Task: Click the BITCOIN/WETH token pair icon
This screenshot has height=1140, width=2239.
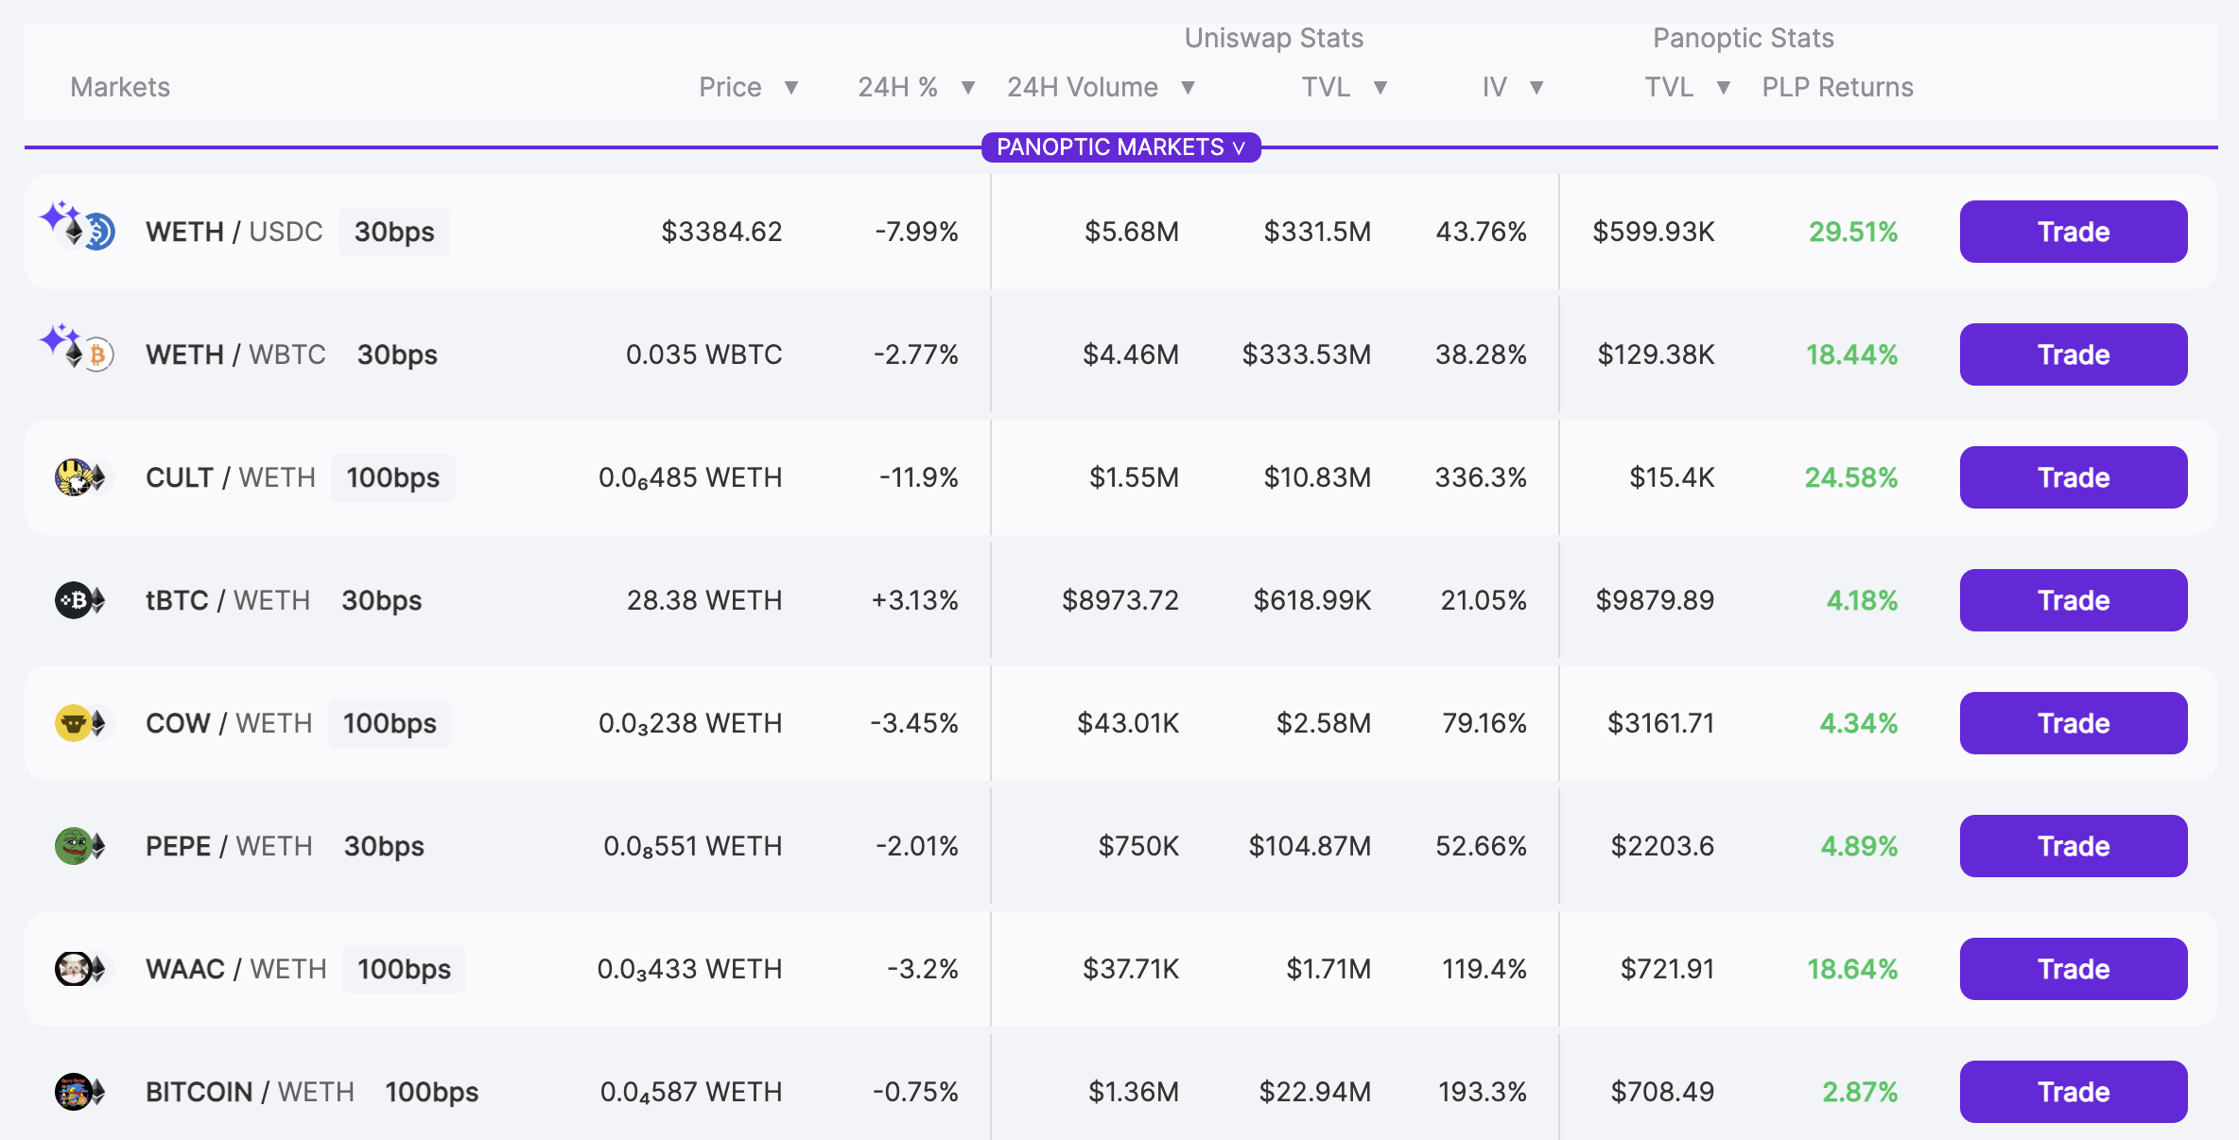Action: pos(81,1092)
